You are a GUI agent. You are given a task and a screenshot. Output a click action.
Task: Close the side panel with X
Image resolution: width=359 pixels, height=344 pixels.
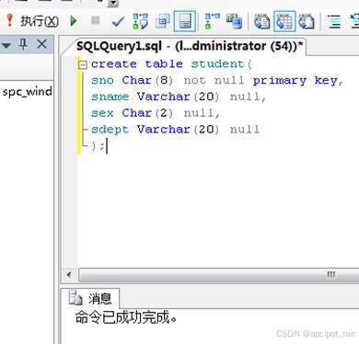pyautogui.click(x=41, y=44)
